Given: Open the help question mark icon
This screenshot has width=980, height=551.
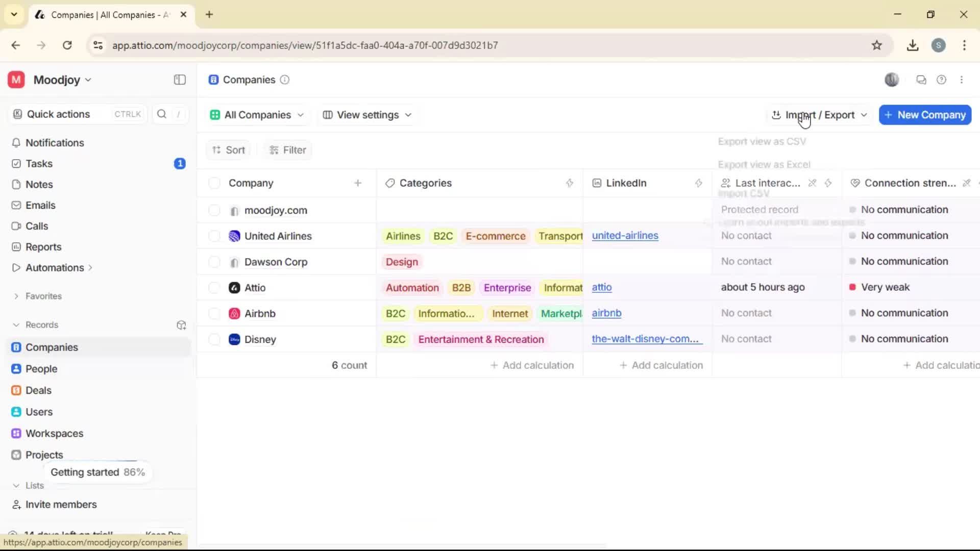Looking at the screenshot, I should click(942, 80).
